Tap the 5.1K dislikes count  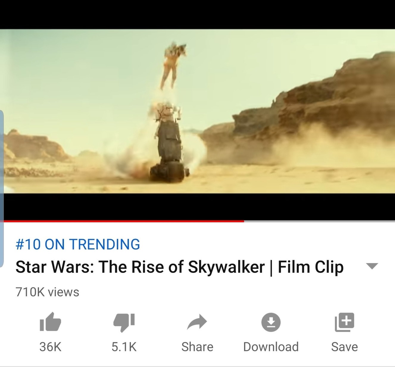click(124, 347)
